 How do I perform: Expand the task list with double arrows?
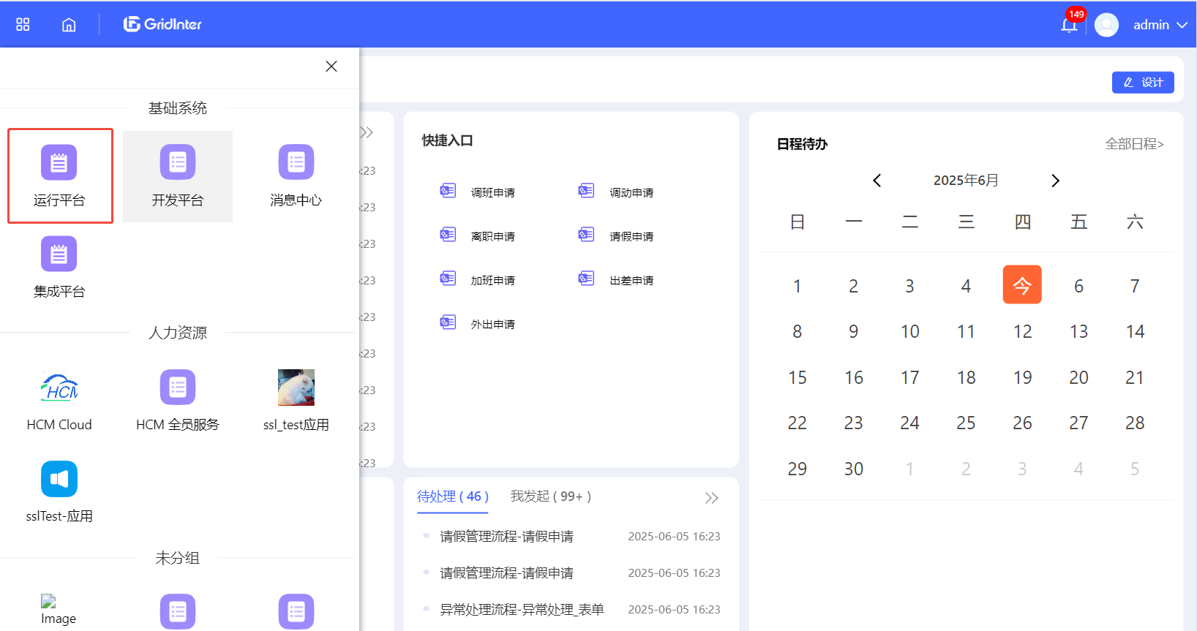tap(712, 498)
